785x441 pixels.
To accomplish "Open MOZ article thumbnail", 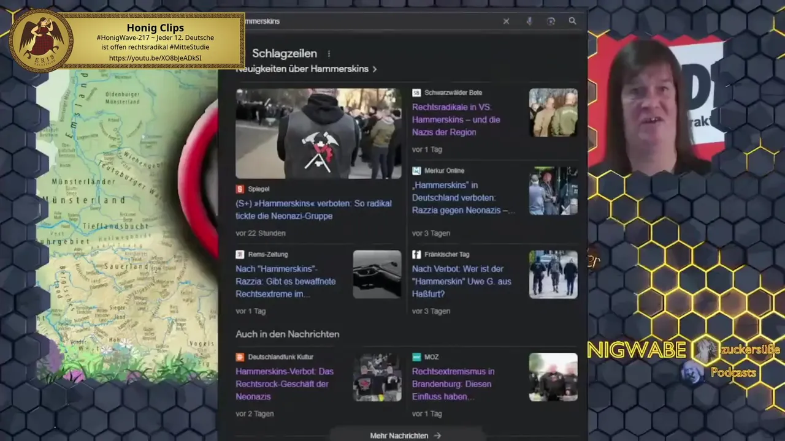I will (553, 377).
